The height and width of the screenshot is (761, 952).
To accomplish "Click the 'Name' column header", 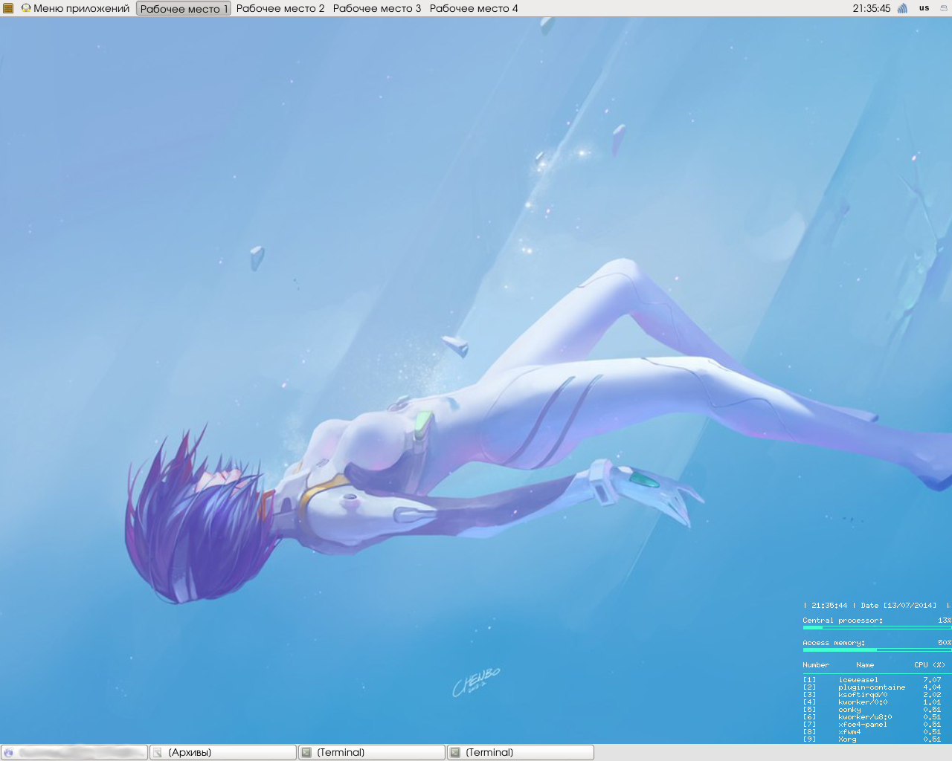I will [x=865, y=665].
